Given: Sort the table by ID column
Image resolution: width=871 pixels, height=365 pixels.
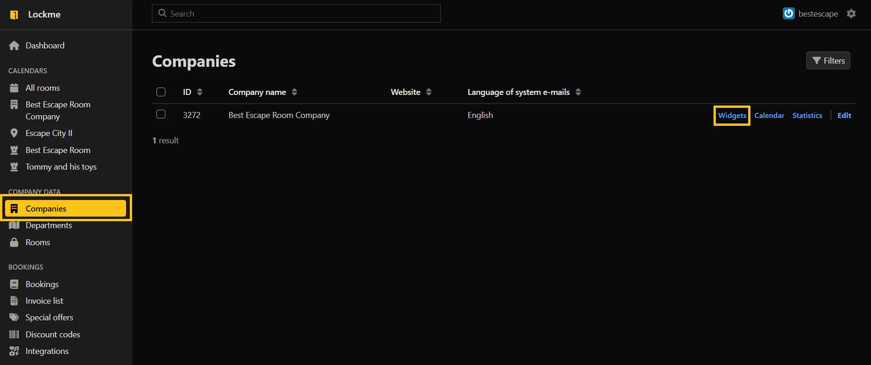Looking at the screenshot, I should pyautogui.click(x=200, y=92).
